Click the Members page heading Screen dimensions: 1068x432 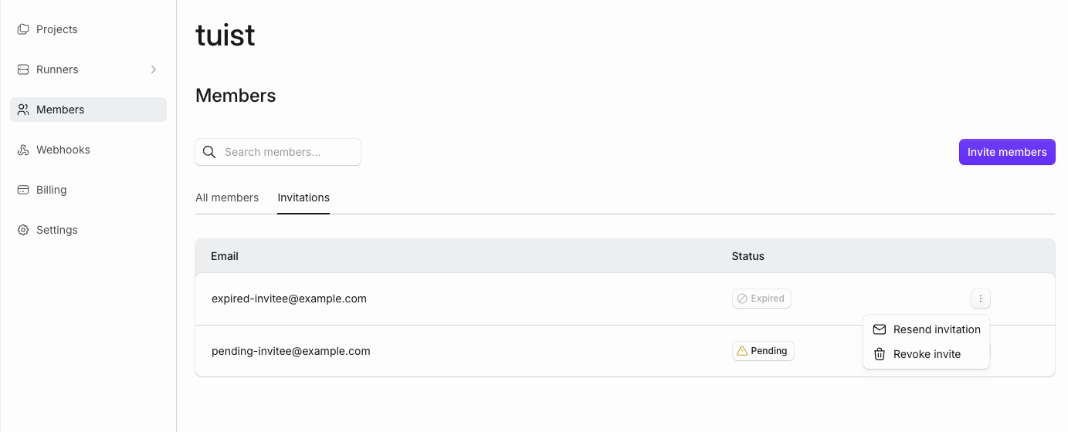tap(236, 96)
